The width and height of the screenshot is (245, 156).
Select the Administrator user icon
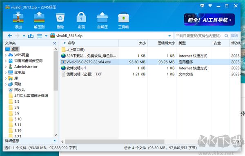11,66
